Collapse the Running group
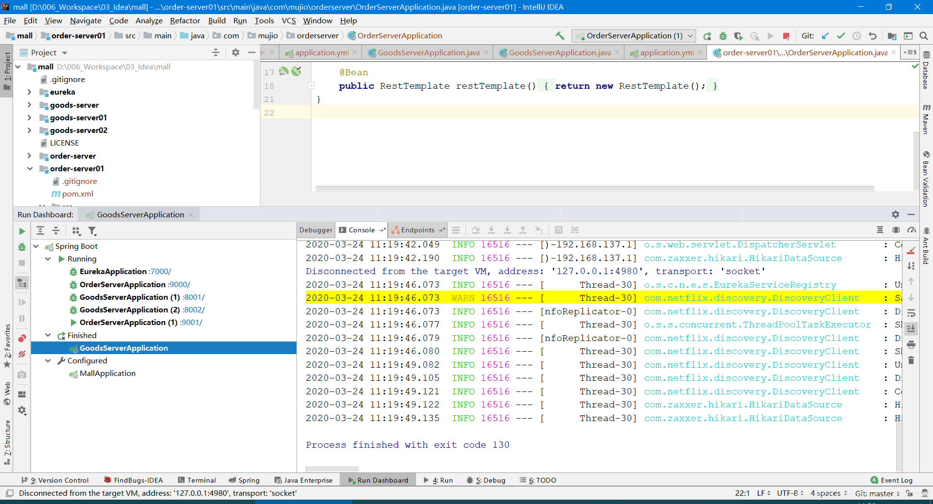Image resolution: width=933 pixels, height=504 pixels. click(48, 259)
